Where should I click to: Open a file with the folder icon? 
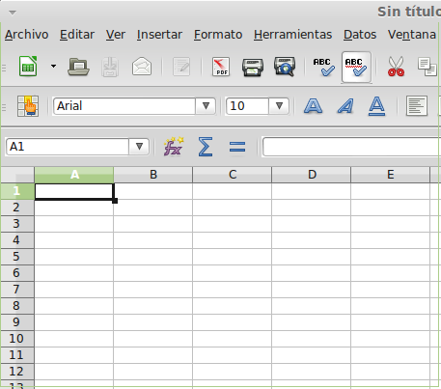tap(78, 67)
